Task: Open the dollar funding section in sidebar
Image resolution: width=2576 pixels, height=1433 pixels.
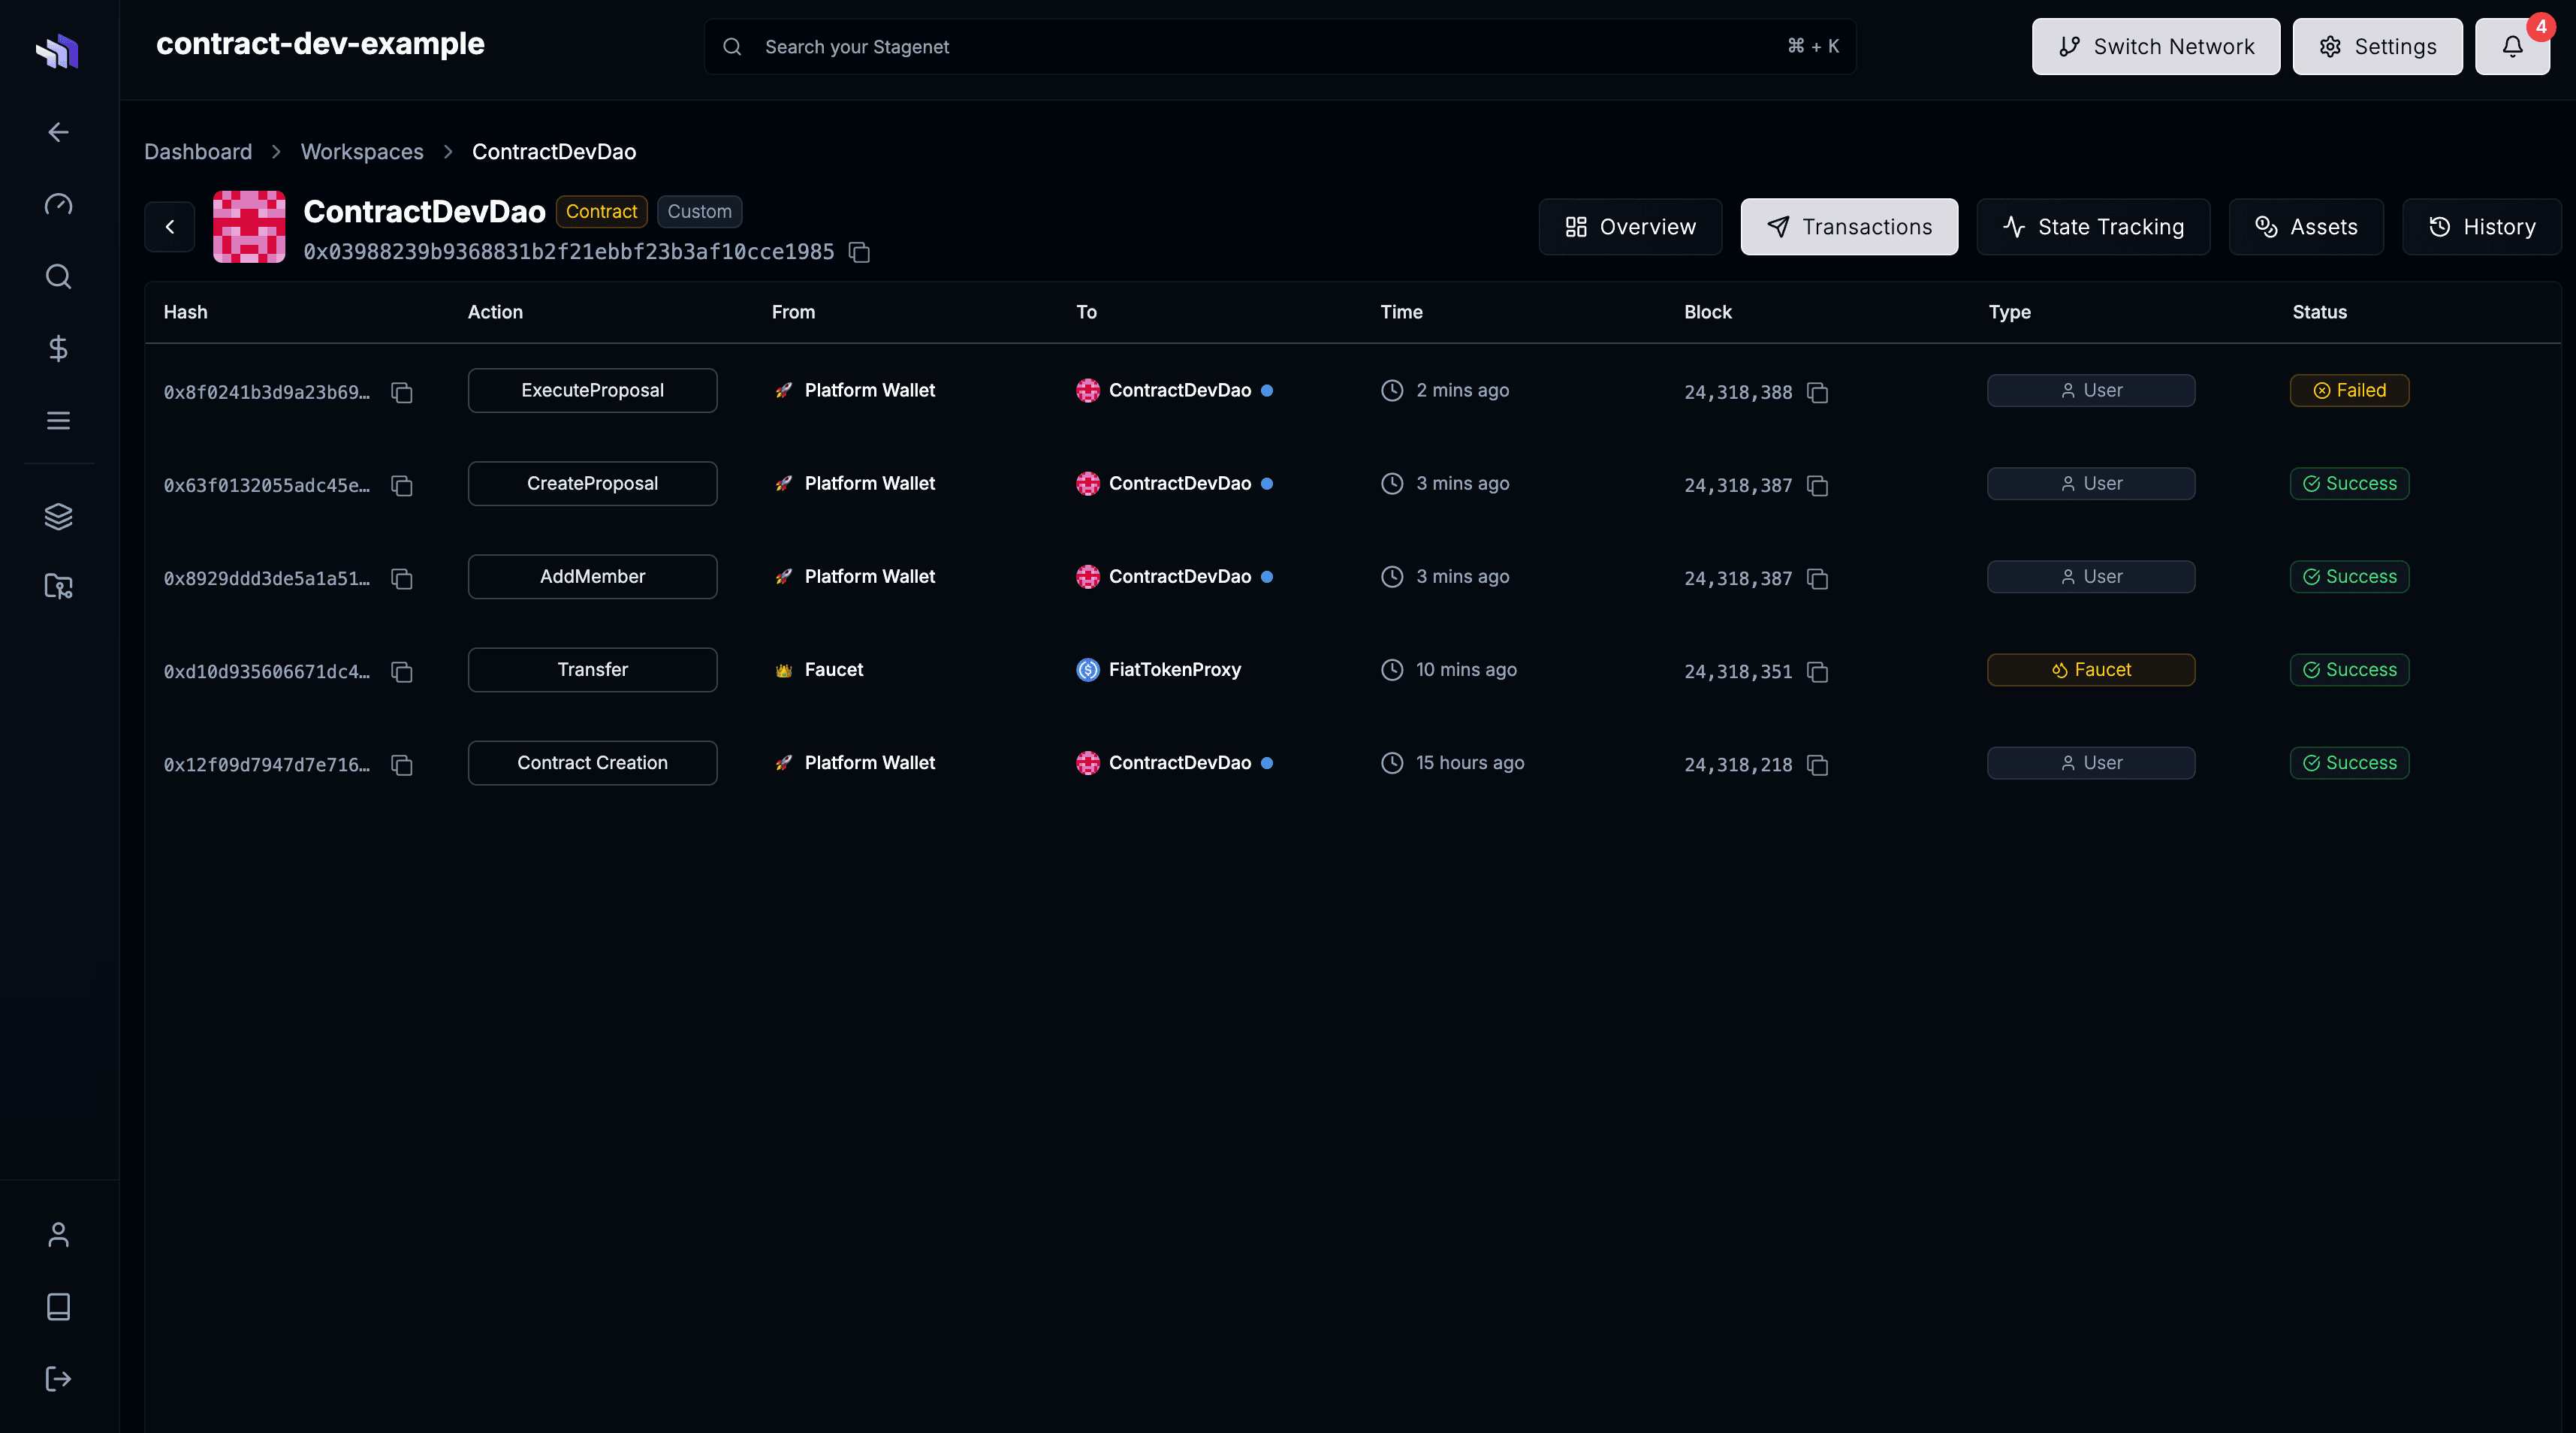Action: tap(57, 348)
